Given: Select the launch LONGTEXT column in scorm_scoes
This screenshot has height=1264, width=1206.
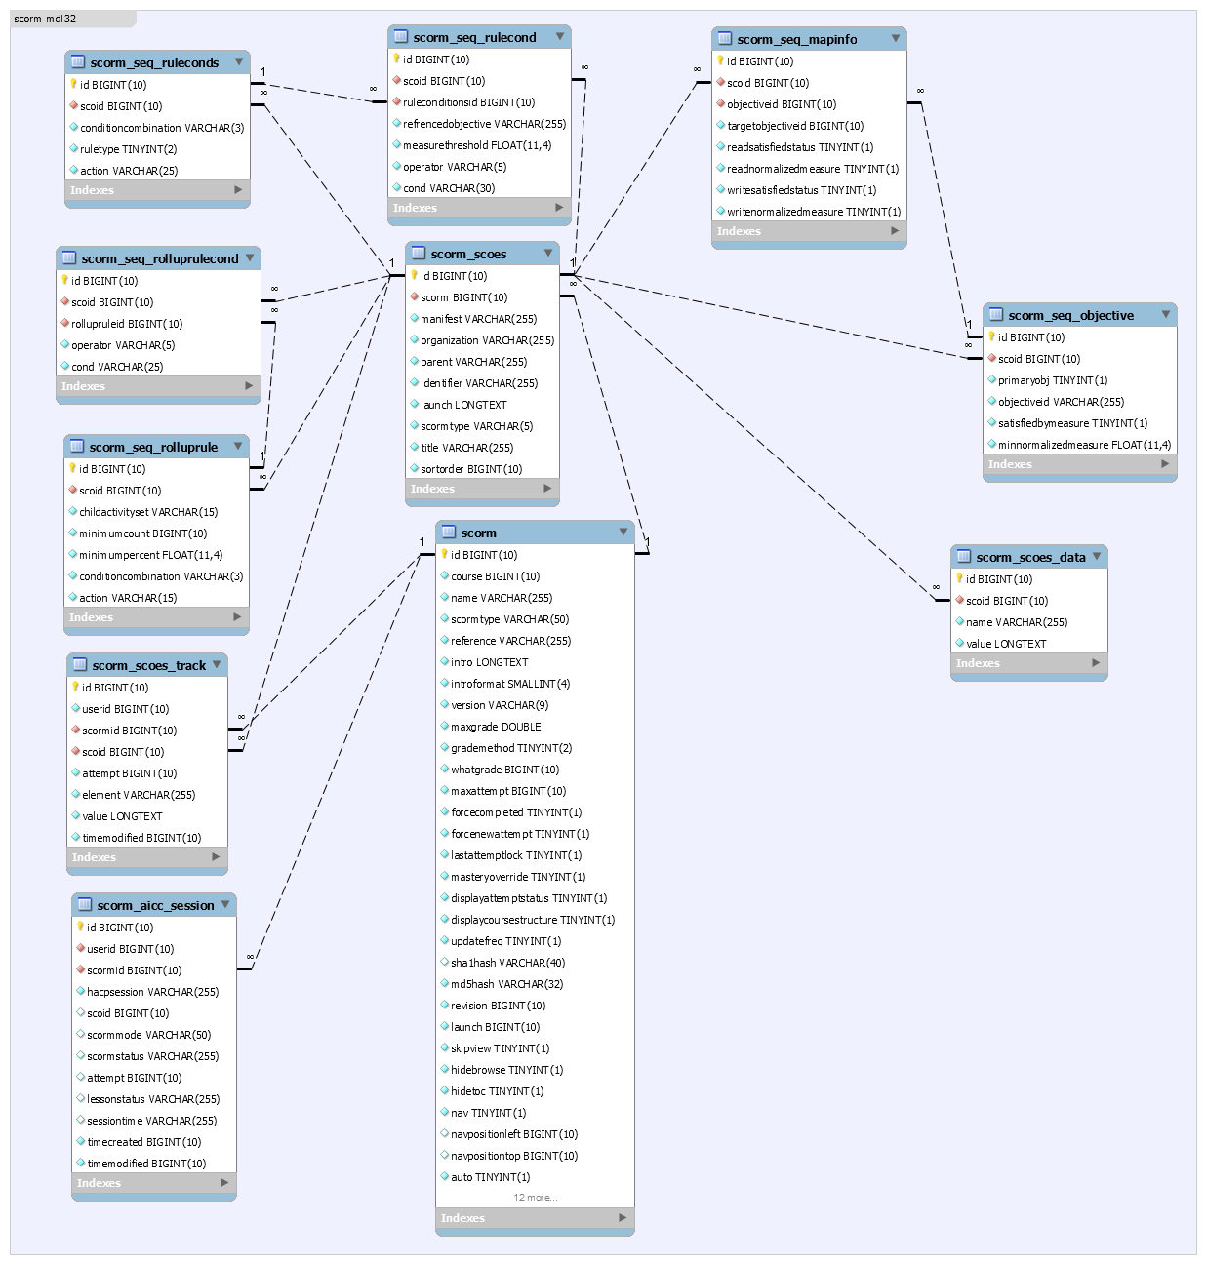Looking at the screenshot, I should point(463,405).
